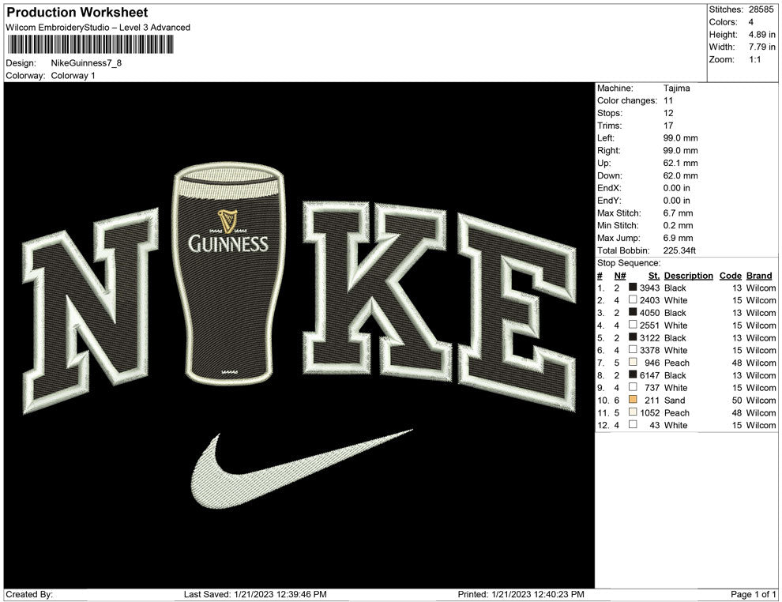Click the white swatch in stop row 12
Image resolution: width=782 pixels, height=602 pixels.
[x=633, y=424]
